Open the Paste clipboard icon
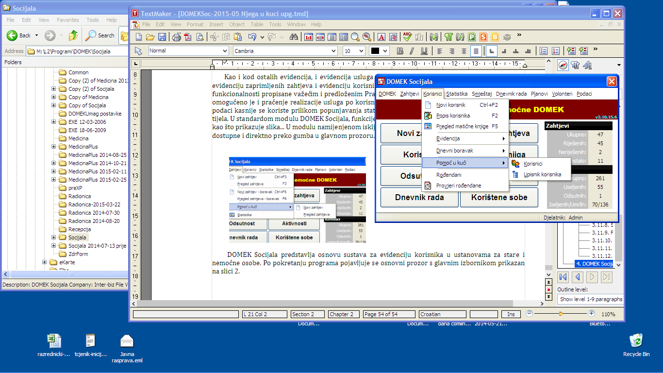The width and height of the screenshot is (663, 373). coord(238,37)
